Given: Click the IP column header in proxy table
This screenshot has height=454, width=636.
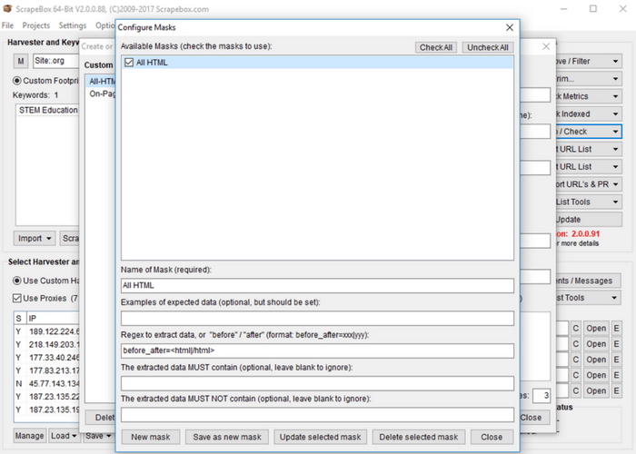Looking at the screenshot, I should click(x=53, y=318).
